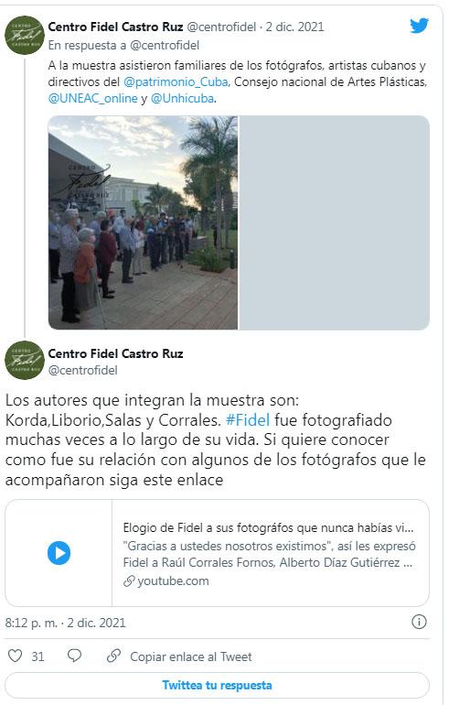
Task: Click the empty gray image placeholder
Action: tap(334, 222)
